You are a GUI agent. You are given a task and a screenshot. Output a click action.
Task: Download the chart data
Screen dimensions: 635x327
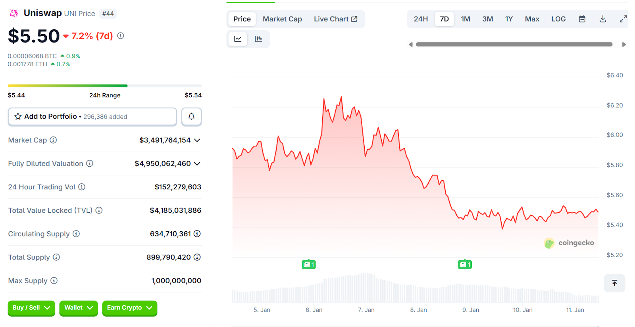tap(602, 19)
